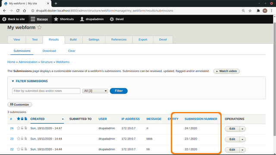Click the browser forward arrow
The width and height of the screenshot is (276, 155).
point(11,11)
